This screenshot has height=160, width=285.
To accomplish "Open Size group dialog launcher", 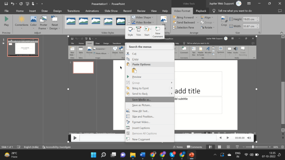I will [259, 33].
